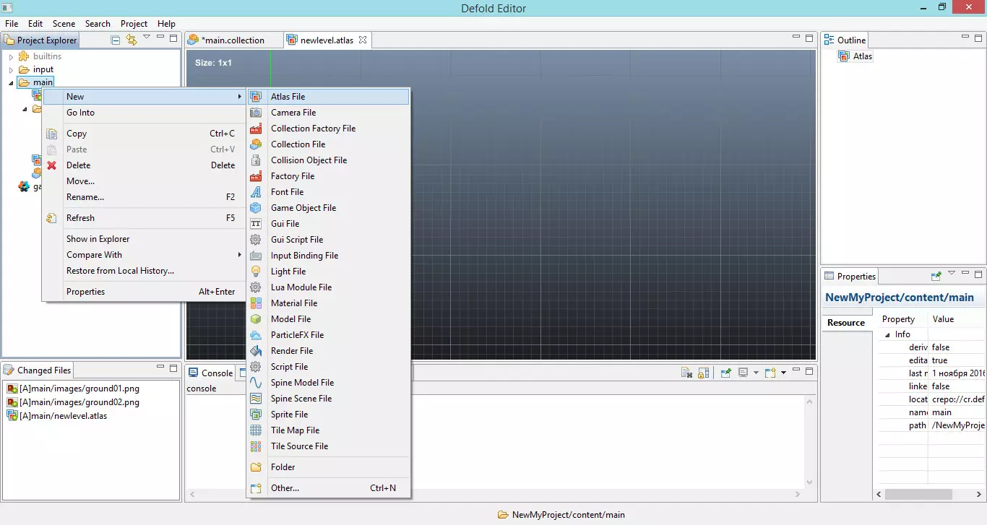Click the pin icon in Properties panel toolbar

coord(936,275)
